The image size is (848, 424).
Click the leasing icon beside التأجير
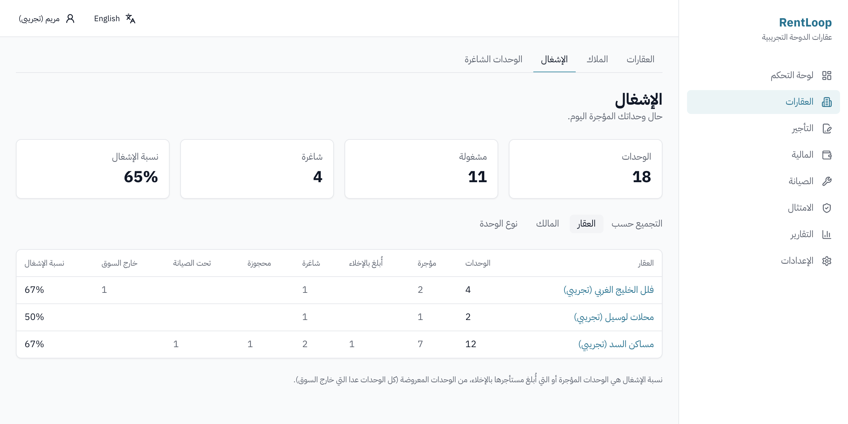[x=827, y=129]
